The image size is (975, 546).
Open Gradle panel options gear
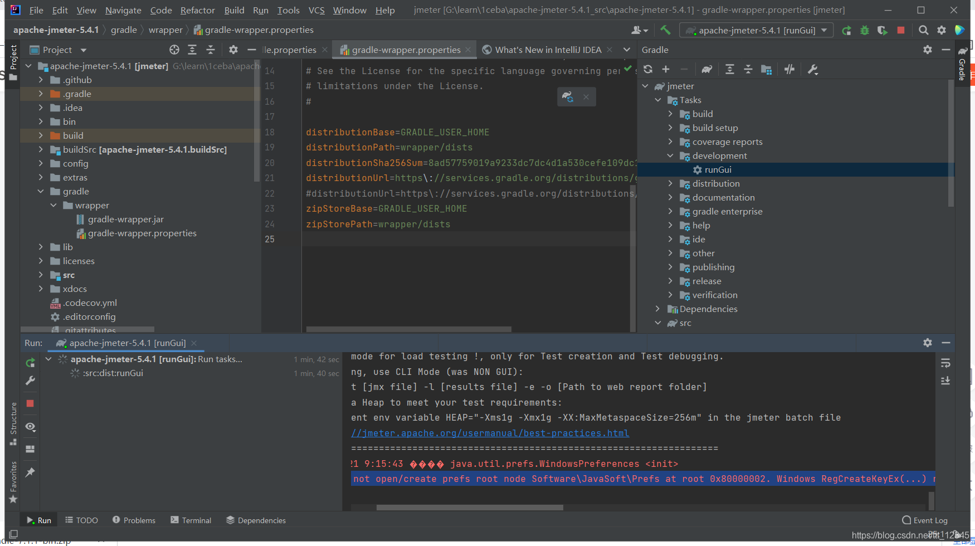[x=928, y=50]
